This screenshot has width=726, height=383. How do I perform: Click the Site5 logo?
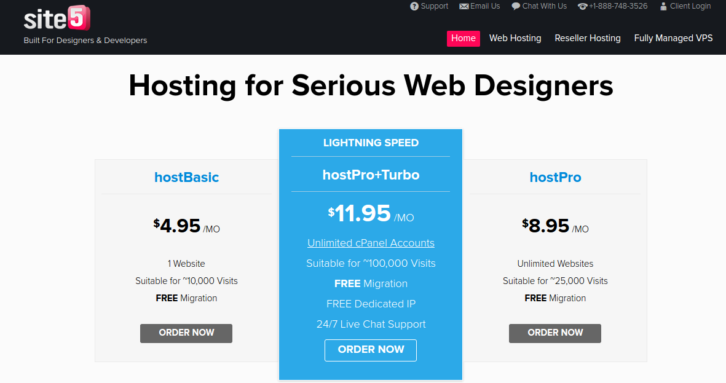(x=57, y=20)
